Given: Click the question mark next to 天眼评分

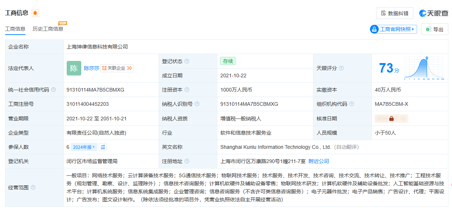Looking at the screenshot, I should pyautogui.click(x=342, y=68).
